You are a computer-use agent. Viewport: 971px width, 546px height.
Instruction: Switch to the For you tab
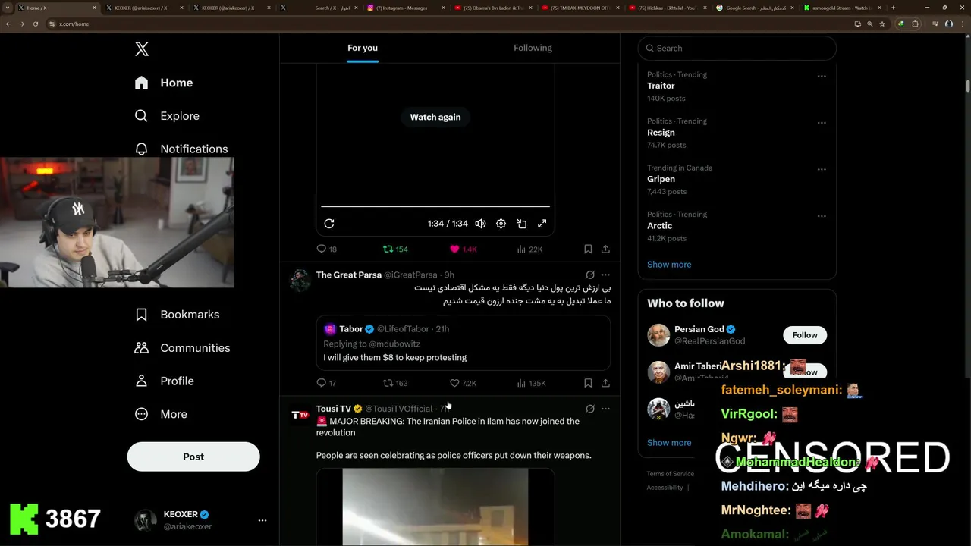[x=363, y=48]
